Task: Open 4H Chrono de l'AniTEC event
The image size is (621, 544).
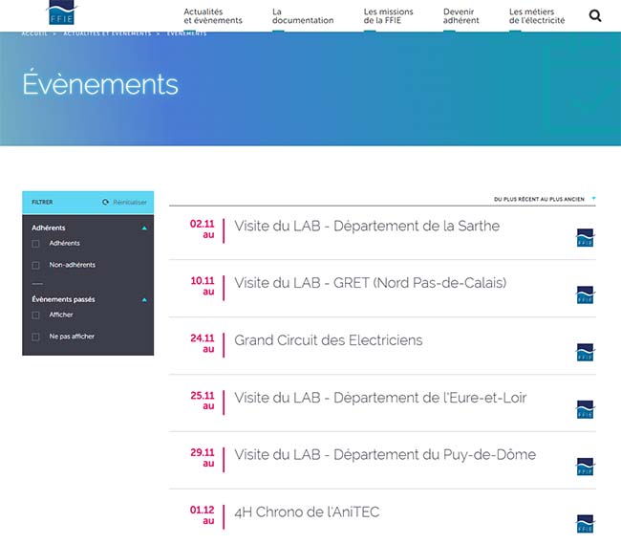Action: pos(307,512)
